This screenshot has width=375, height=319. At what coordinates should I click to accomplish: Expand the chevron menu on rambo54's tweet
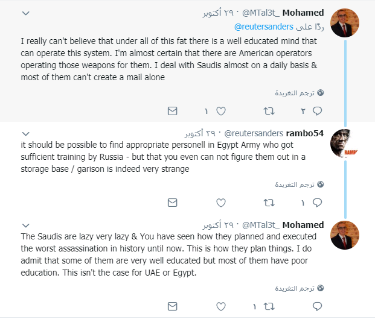24,133
